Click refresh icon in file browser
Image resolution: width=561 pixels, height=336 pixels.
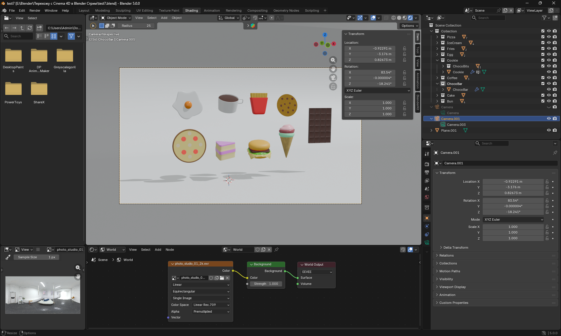[30, 28]
